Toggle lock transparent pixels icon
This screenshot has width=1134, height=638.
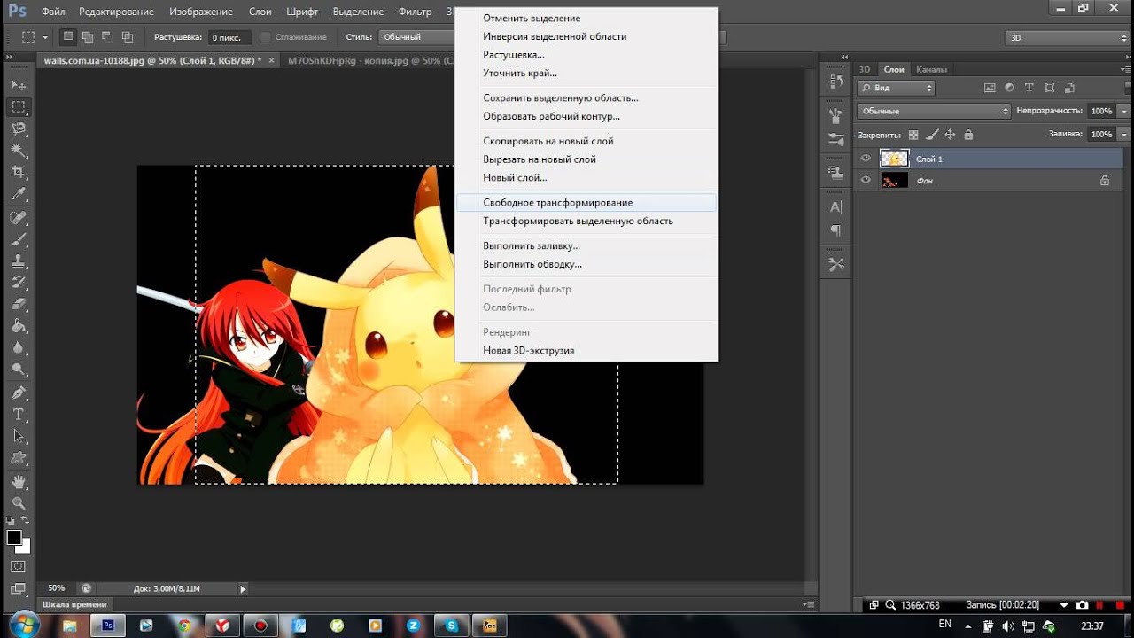coord(913,135)
